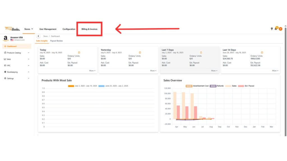Click the orange July 3–10 legend swatch
The width and height of the screenshot is (287, 161).
pos(71,86)
